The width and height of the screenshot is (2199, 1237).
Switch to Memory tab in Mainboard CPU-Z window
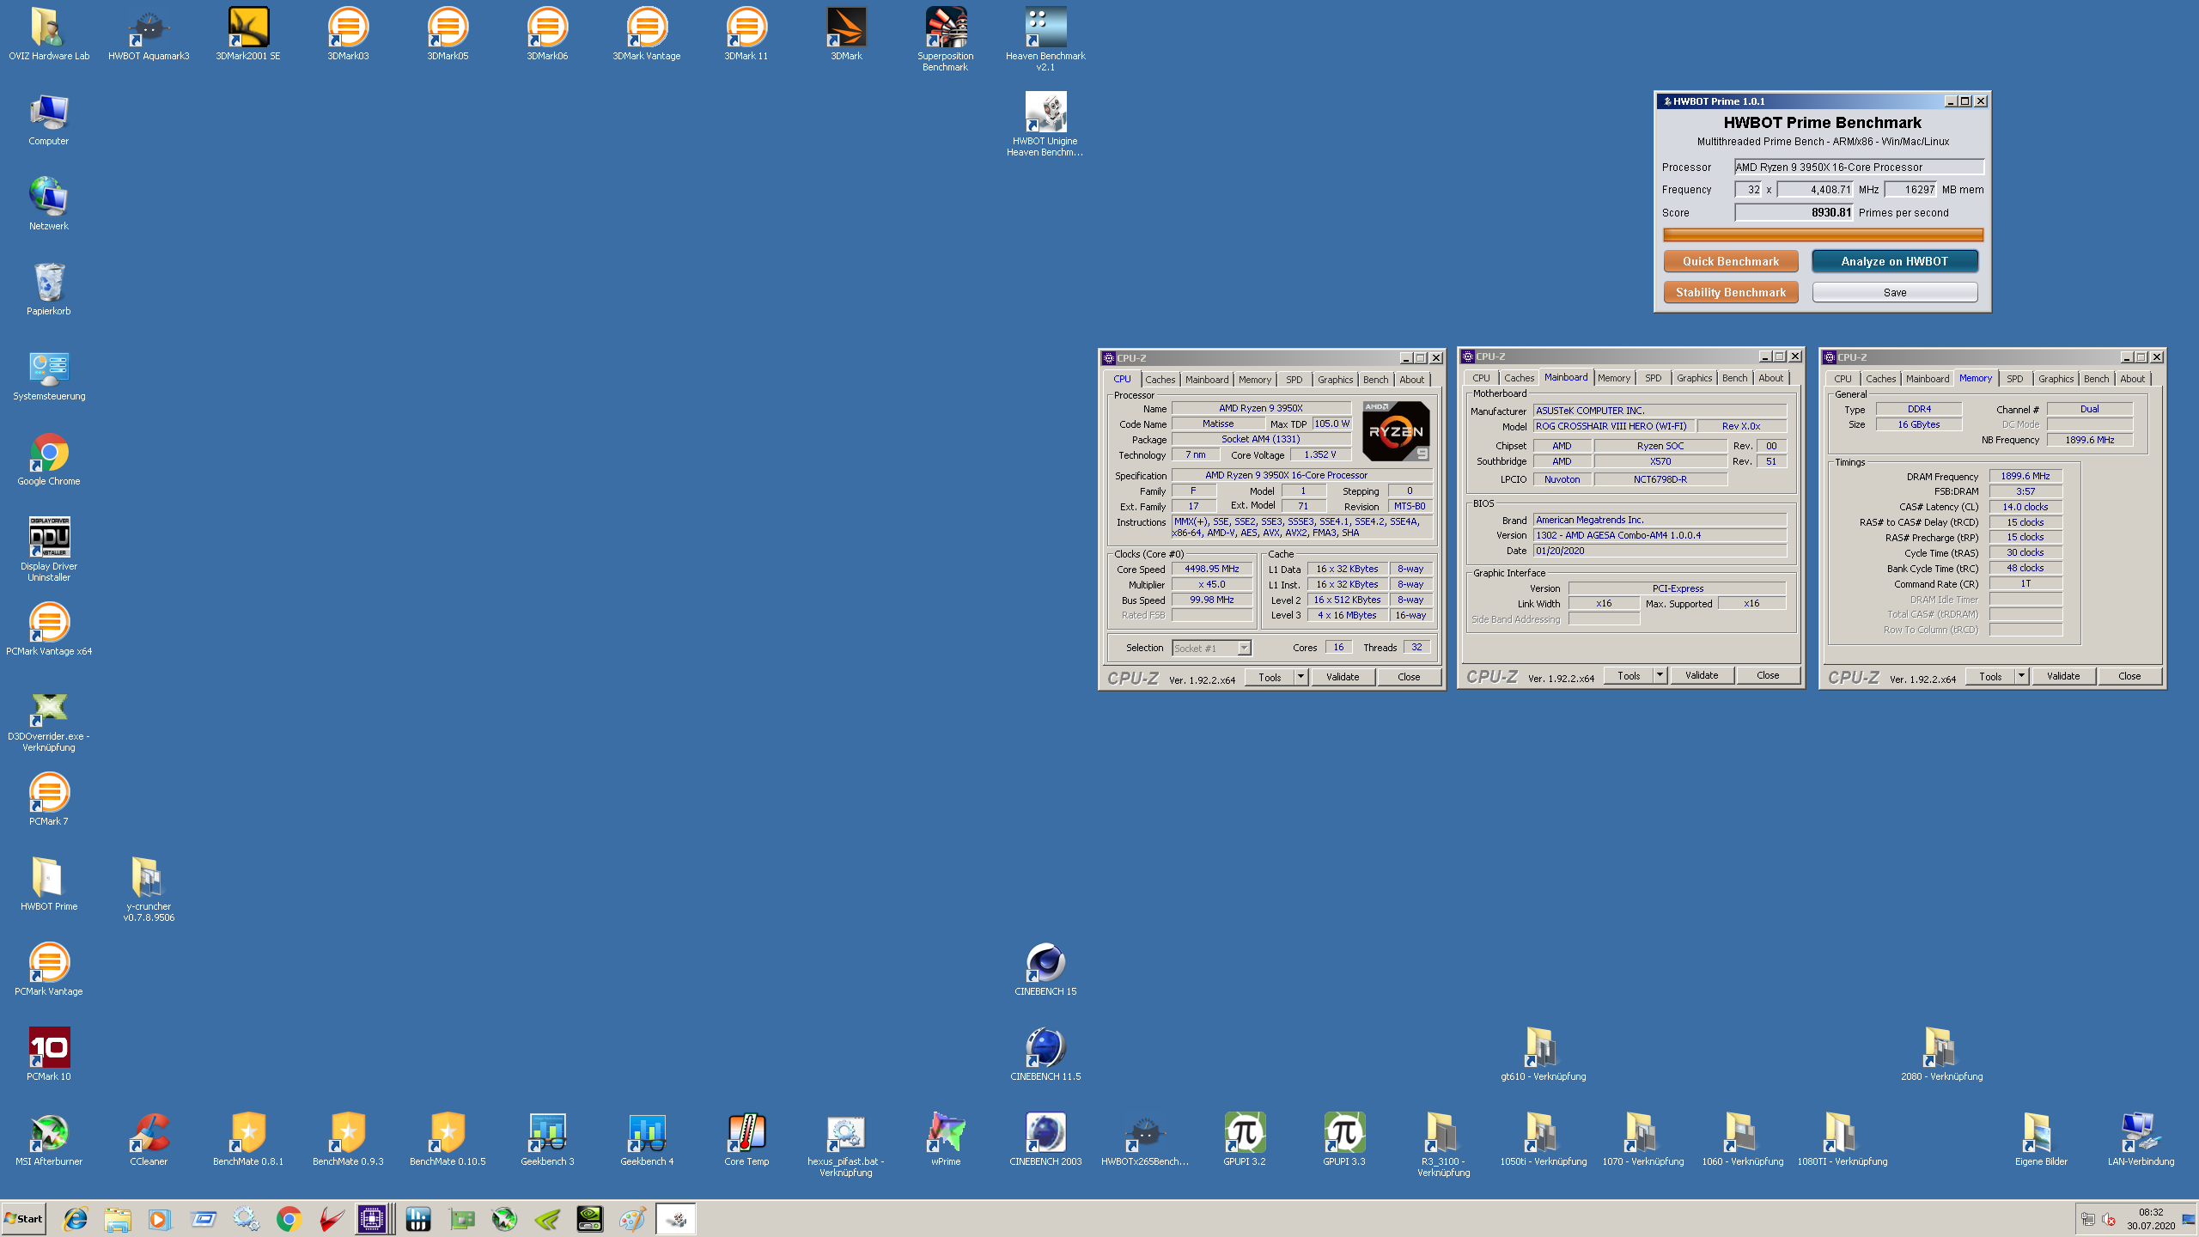(1613, 378)
